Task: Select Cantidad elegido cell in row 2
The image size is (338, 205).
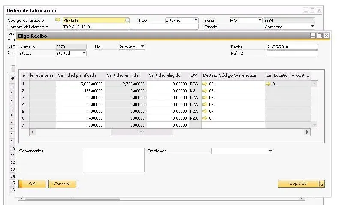Action: tap(168, 91)
